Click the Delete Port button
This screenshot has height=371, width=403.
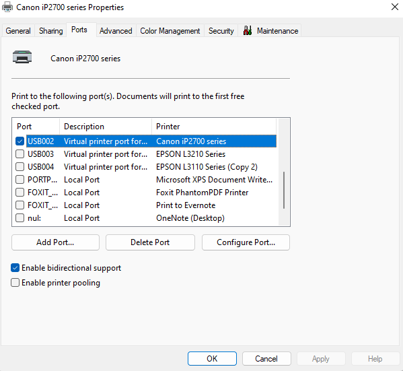click(150, 242)
